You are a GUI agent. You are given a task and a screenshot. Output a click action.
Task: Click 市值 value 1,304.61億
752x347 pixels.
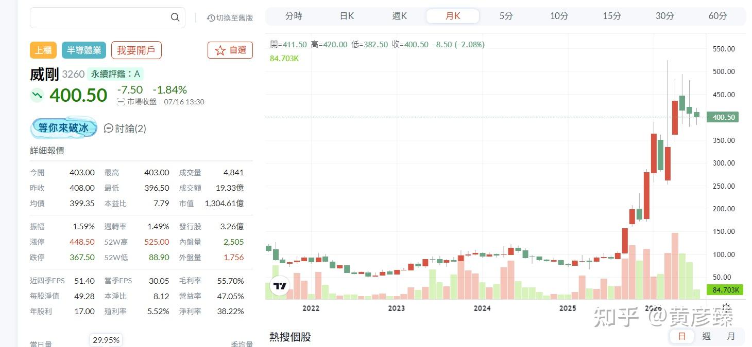(224, 203)
